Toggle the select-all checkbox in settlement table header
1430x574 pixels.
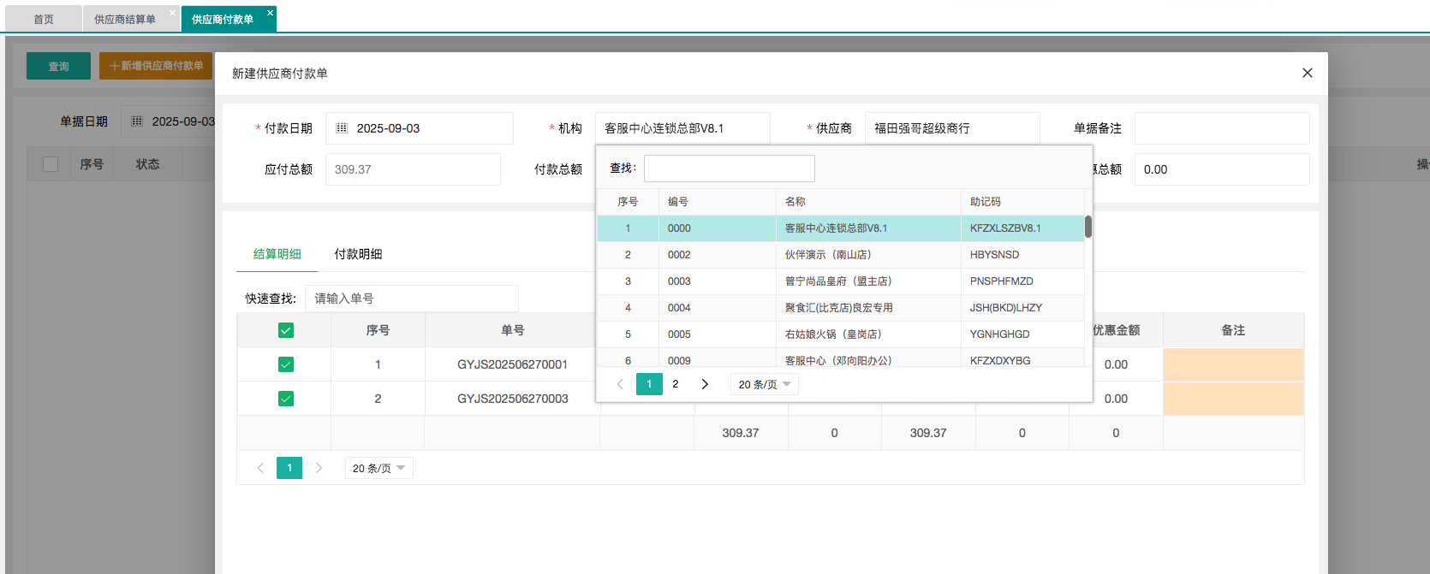pos(286,330)
